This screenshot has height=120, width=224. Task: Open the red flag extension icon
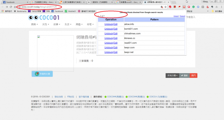tap(180, 7)
